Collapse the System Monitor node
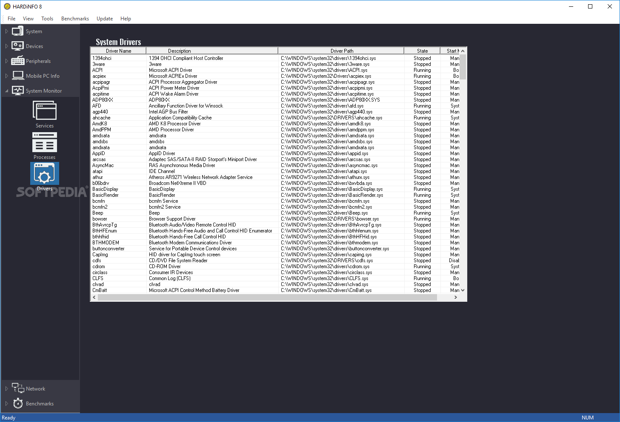620x422 pixels. coord(6,91)
